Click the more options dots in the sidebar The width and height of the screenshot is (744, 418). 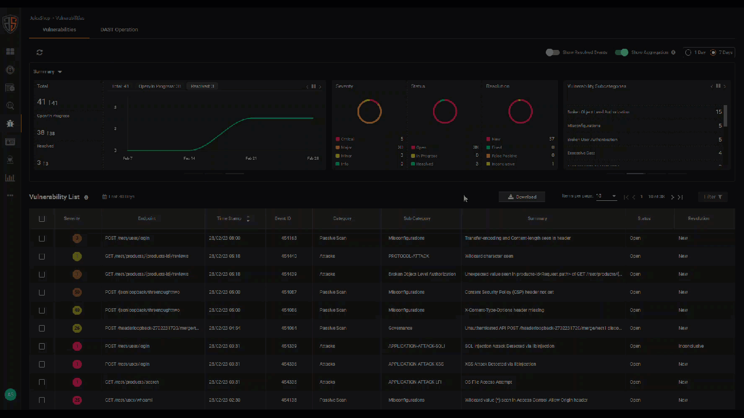[10, 195]
